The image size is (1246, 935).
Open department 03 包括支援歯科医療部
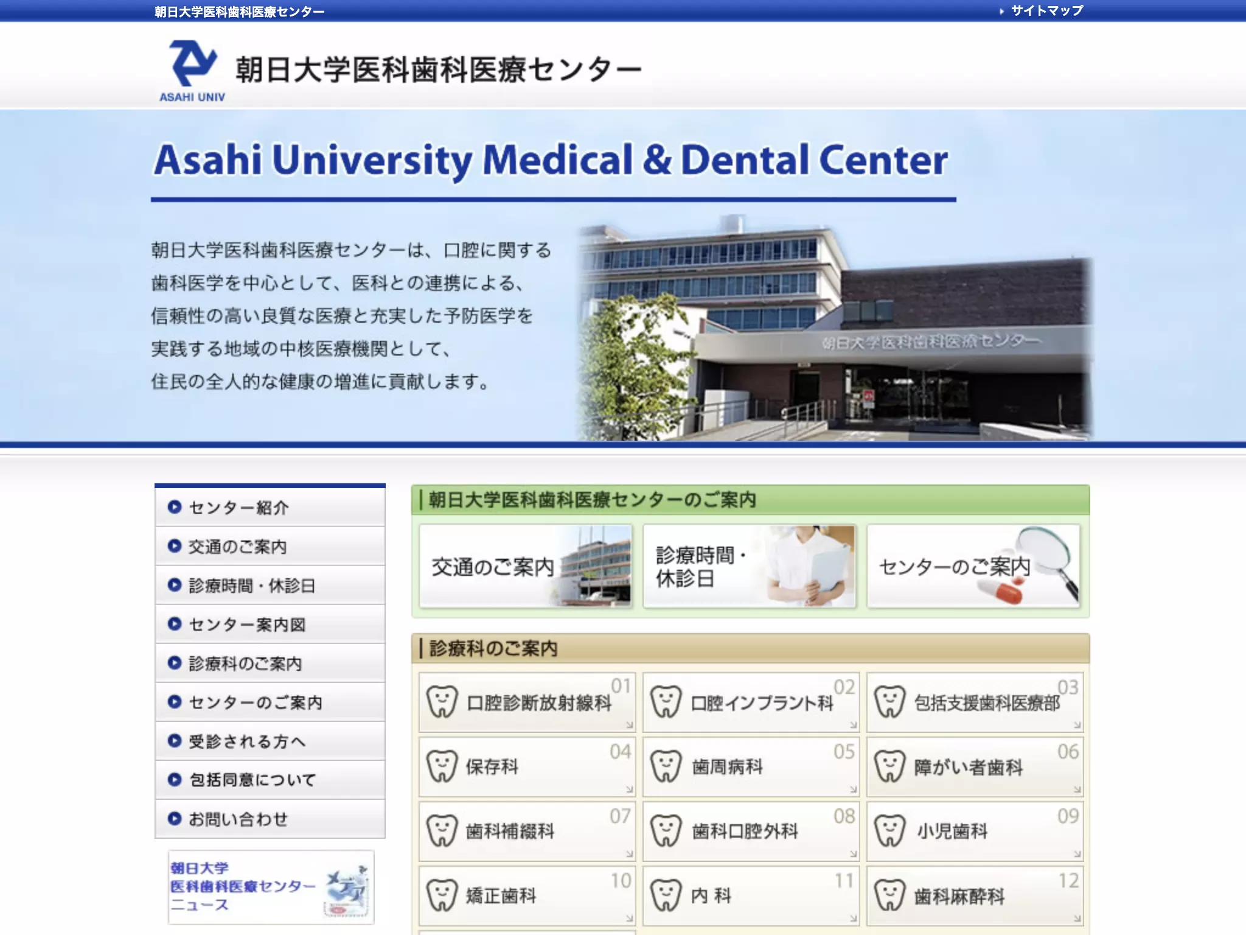coord(975,702)
